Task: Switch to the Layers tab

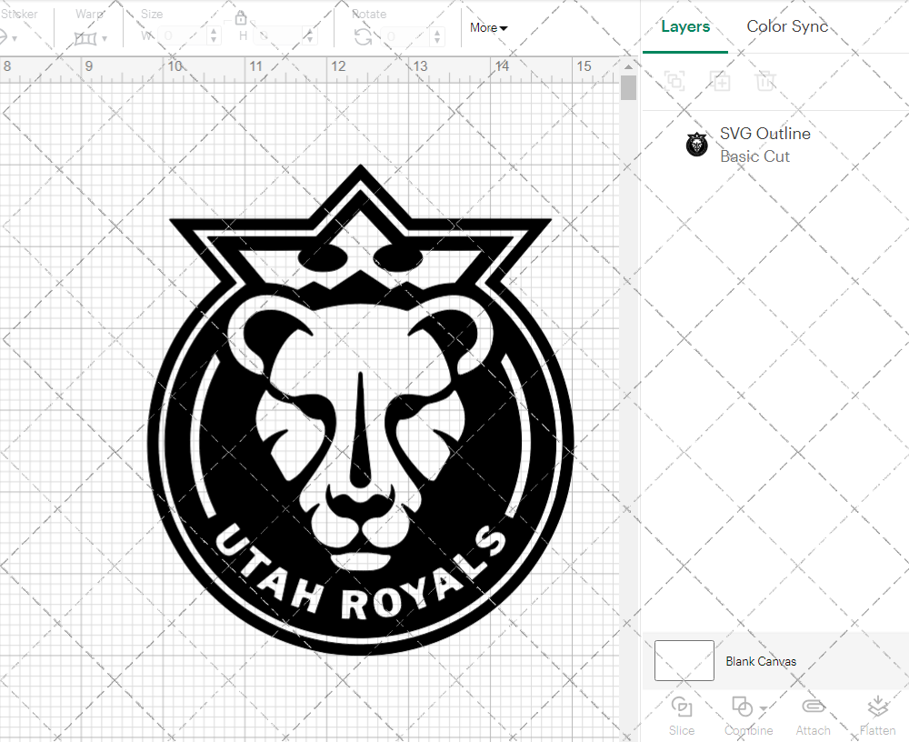Action: point(685,26)
